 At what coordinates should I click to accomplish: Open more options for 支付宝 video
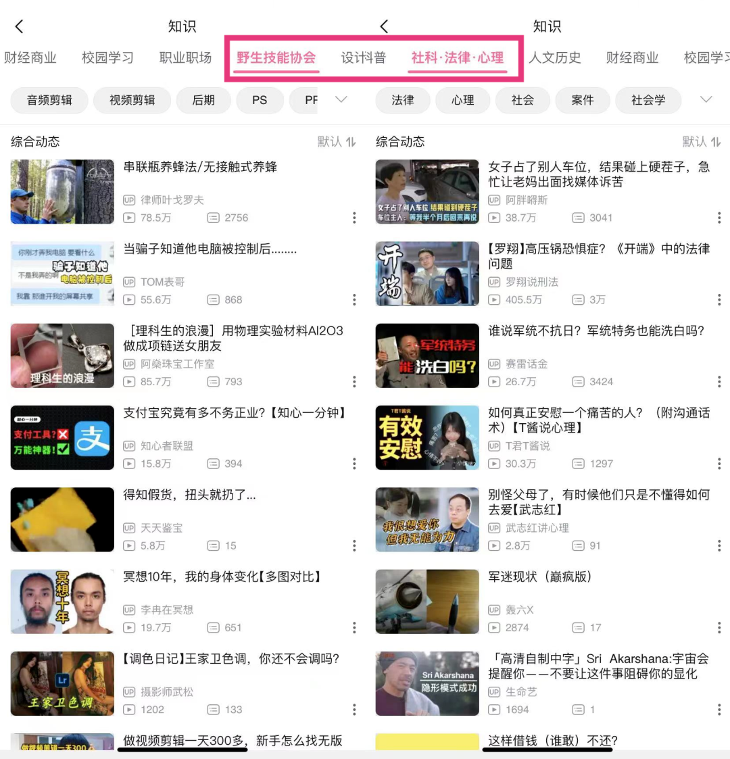354,464
